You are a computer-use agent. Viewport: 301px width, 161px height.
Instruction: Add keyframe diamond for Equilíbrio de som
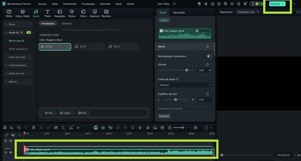[207, 94]
